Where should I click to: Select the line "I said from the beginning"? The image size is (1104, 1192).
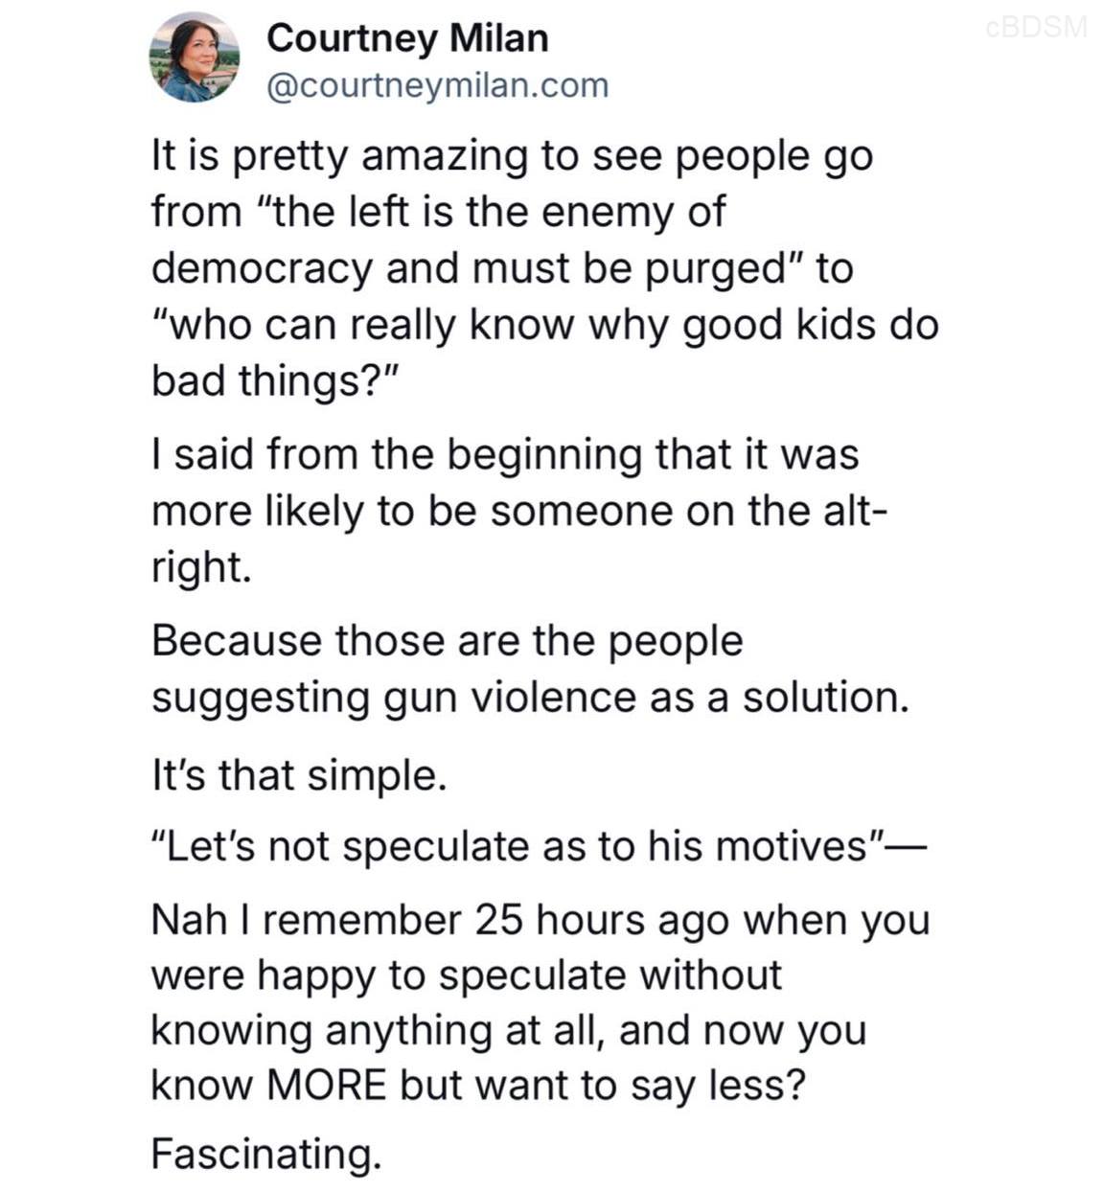click(x=504, y=454)
